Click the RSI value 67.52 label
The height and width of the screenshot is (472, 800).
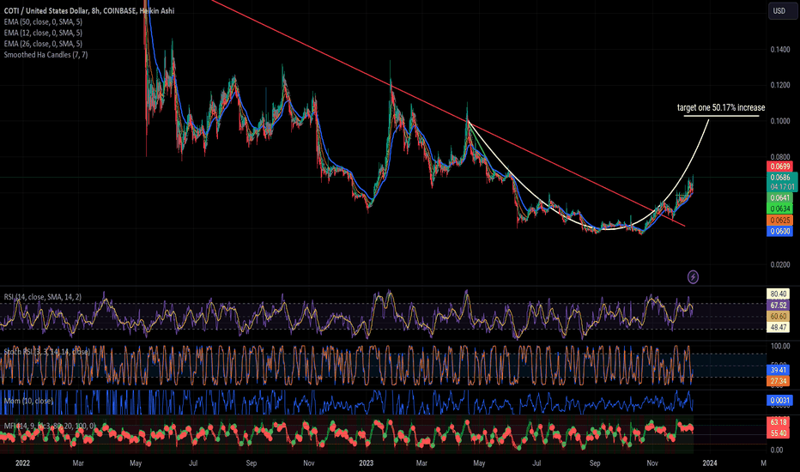click(x=778, y=306)
